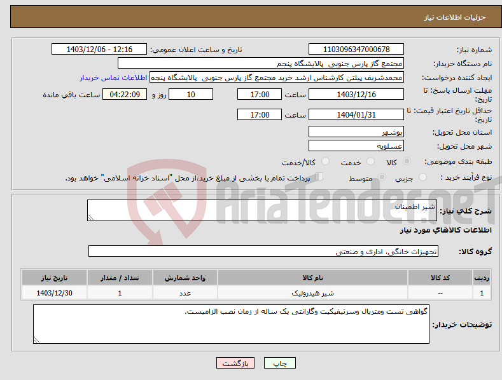
Task: Click the need date cell 1403/12/30
Action: coord(54,293)
